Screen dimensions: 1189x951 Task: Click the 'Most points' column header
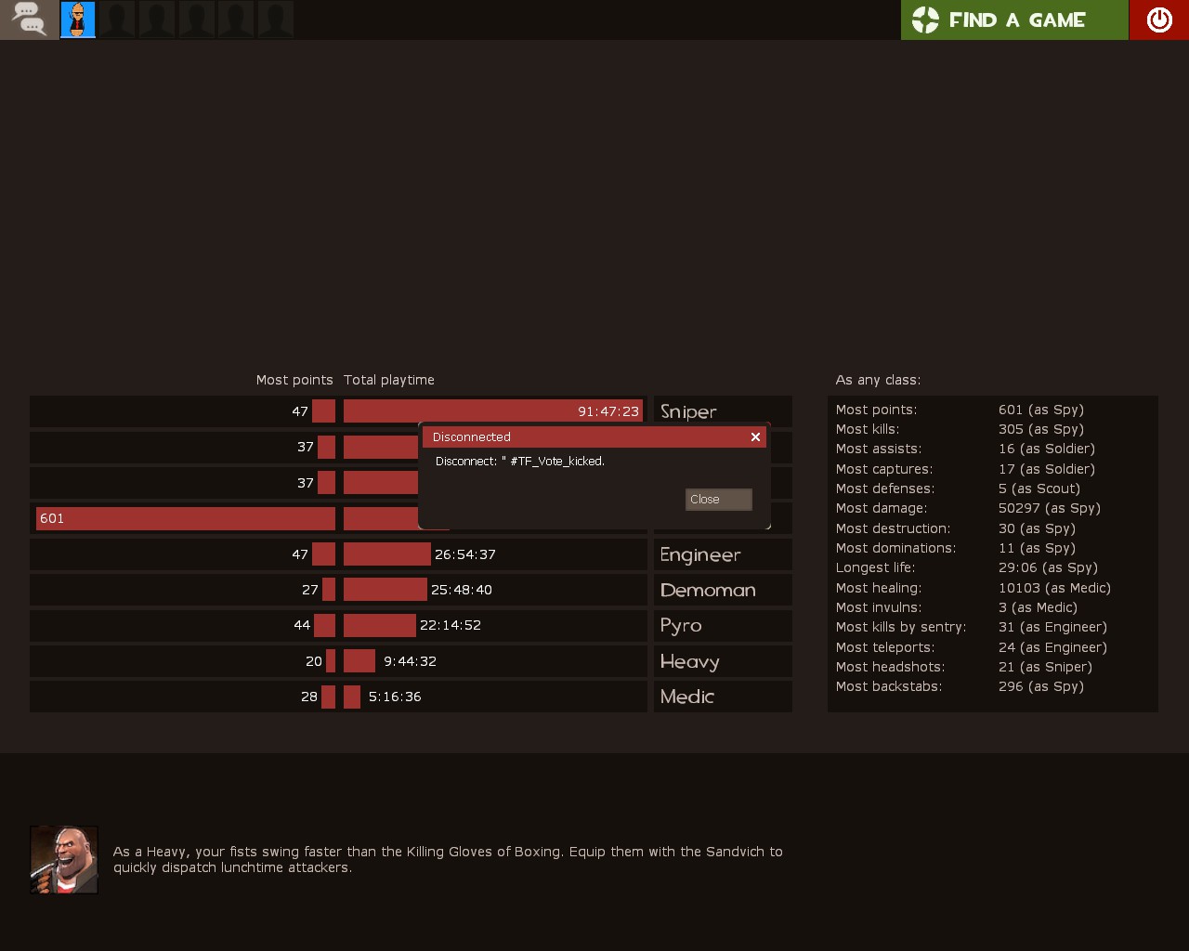(x=294, y=380)
